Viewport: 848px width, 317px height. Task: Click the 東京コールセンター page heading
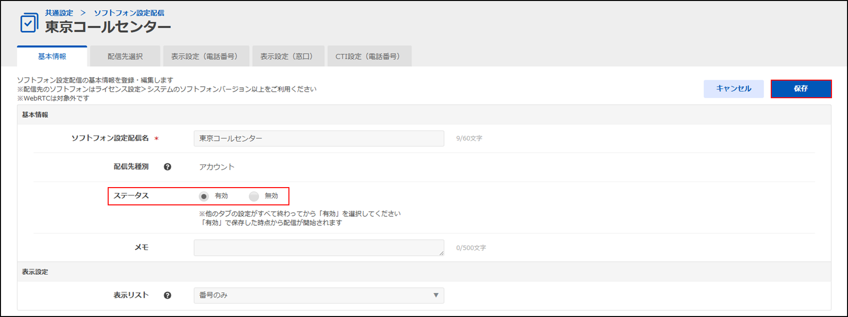(108, 27)
